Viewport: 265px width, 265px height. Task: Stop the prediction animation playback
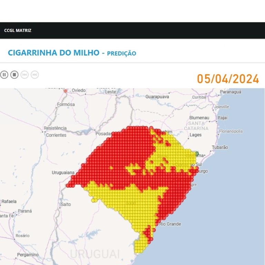tap(14, 75)
